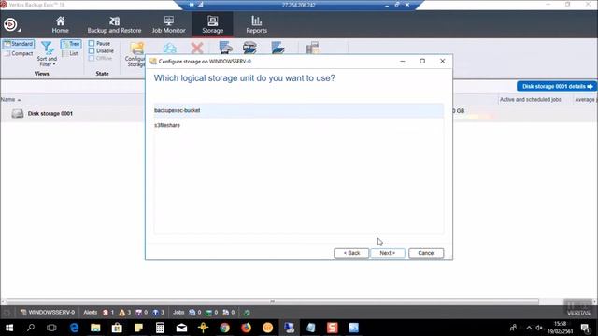The width and height of the screenshot is (598, 336).
Task: Click the volume icon in system tray
Action: [539, 328]
